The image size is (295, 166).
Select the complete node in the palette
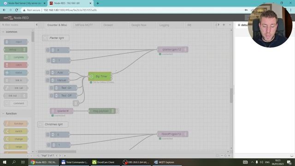click(16, 57)
